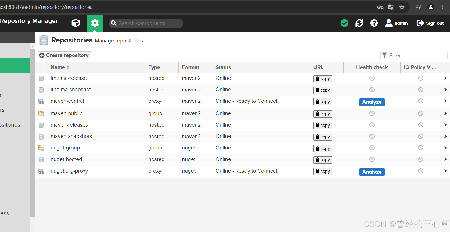
Task: Sort by the Name column header
Action: (x=96, y=67)
